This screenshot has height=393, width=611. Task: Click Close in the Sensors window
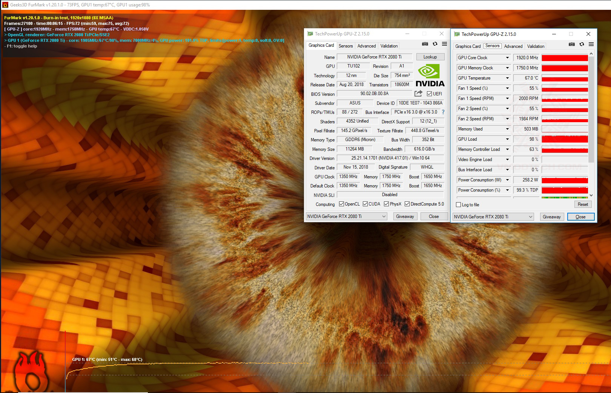pyautogui.click(x=581, y=217)
